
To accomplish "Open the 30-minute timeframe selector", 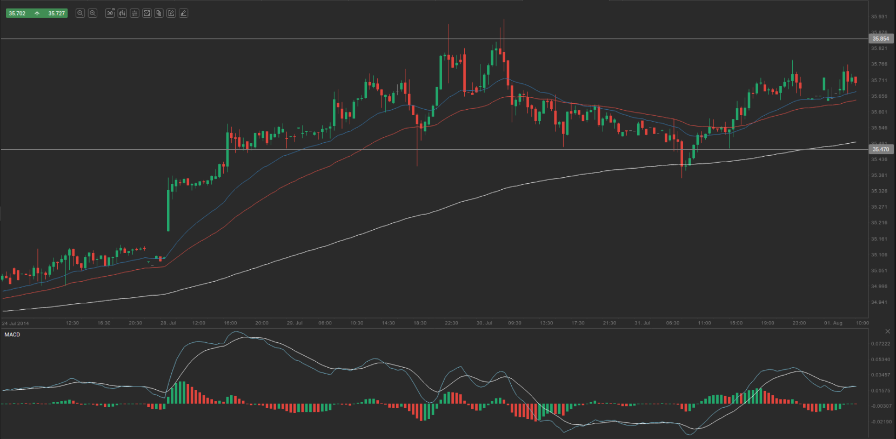I will pyautogui.click(x=110, y=13).
